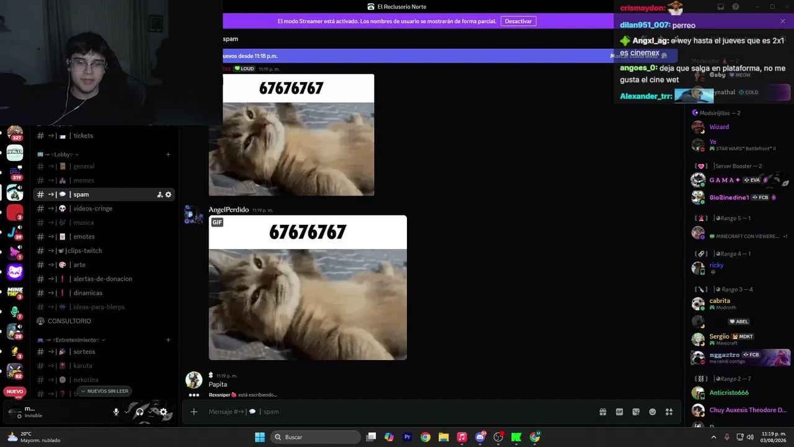This screenshot has width=794, height=447.
Task: Show hidden system tray icons
Action: pos(713,437)
